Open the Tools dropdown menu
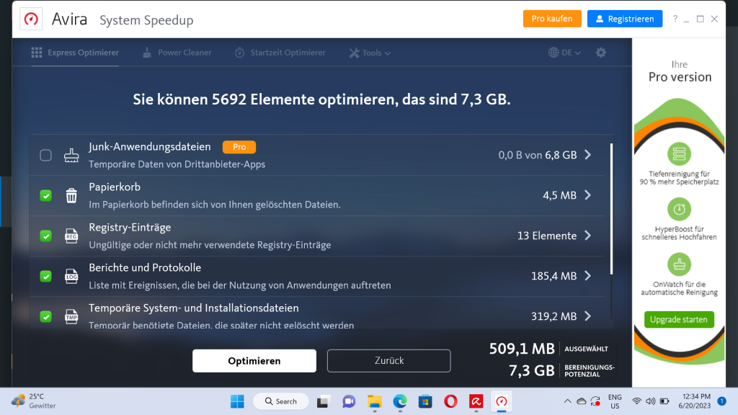 pos(370,53)
